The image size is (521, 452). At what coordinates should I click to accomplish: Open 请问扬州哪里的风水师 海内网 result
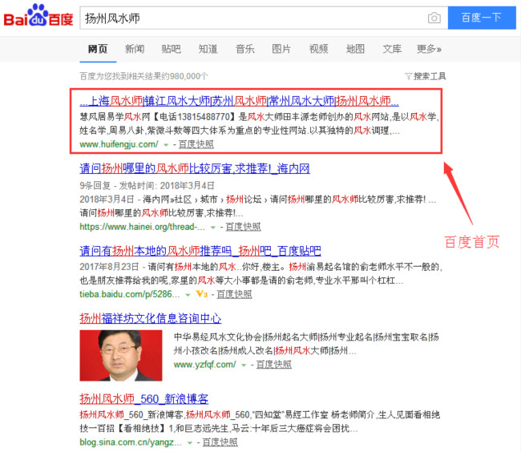[x=194, y=169]
